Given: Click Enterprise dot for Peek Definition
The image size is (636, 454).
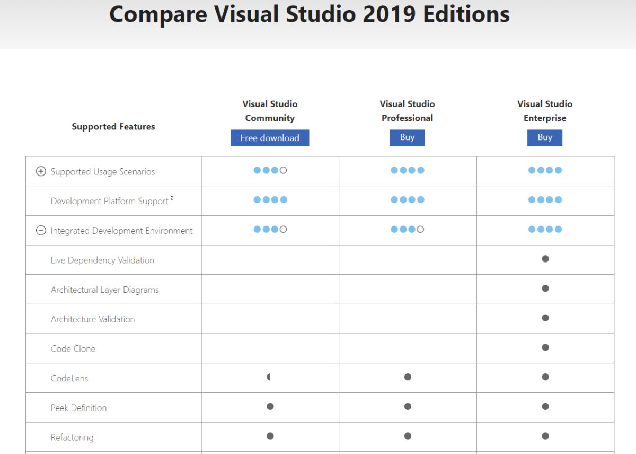Looking at the screenshot, I should point(545,407).
